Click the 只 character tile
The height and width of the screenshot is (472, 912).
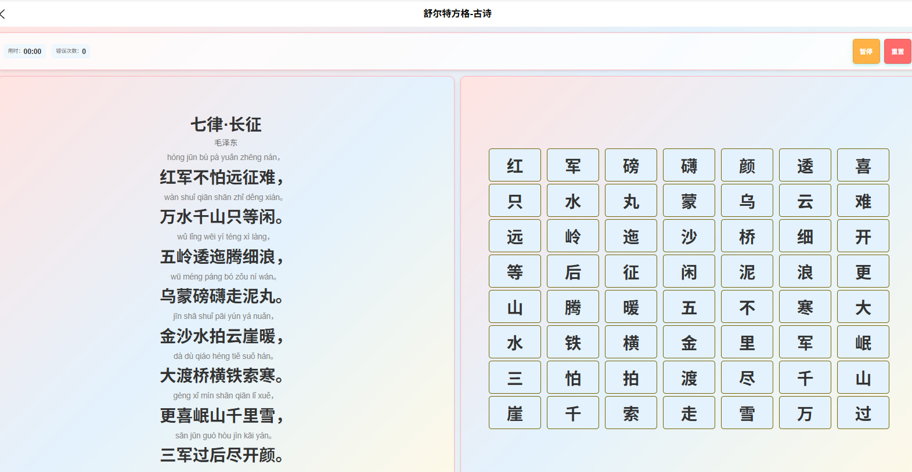point(515,201)
